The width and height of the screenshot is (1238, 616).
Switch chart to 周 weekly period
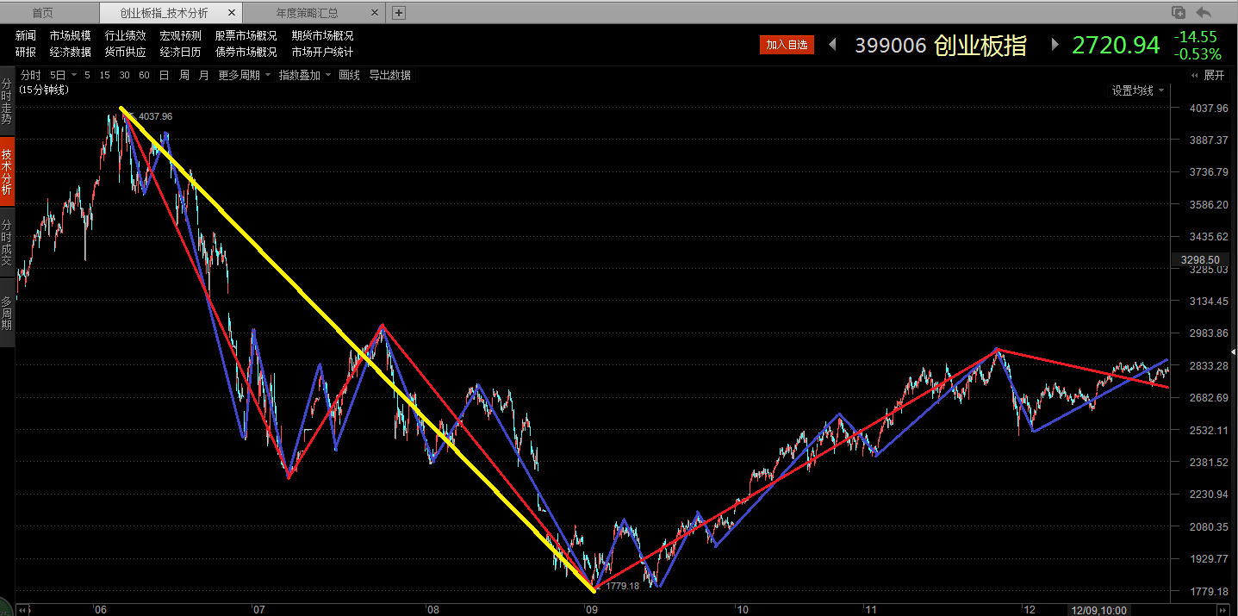coord(184,75)
